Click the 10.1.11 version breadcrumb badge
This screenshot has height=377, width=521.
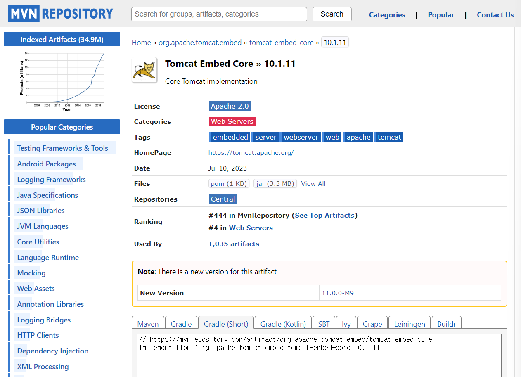click(x=335, y=43)
